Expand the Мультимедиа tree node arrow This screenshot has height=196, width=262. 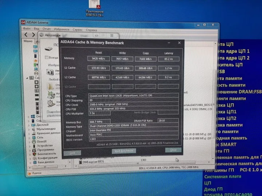click(x=29, y=129)
